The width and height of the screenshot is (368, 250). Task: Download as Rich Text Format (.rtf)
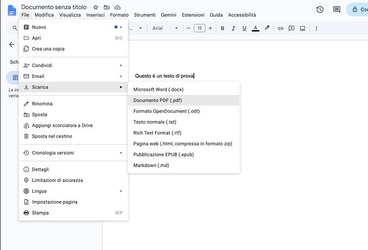coord(184,133)
